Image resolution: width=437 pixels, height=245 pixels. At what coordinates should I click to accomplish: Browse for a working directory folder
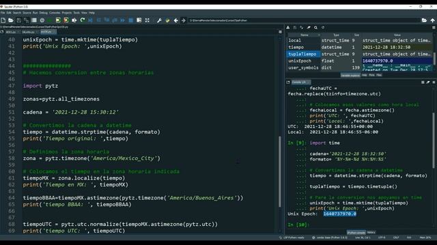click(x=424, y=20)
